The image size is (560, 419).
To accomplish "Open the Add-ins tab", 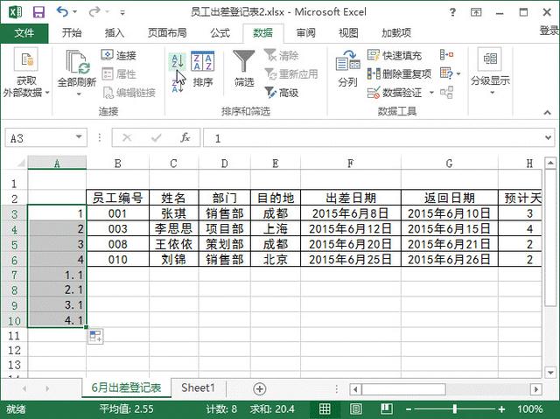I will tap(396, 33).
